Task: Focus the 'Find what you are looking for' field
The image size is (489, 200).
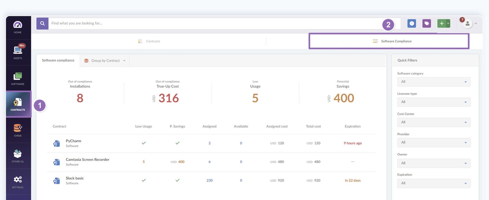Action: pyautogui.click(x=214, y=23)
